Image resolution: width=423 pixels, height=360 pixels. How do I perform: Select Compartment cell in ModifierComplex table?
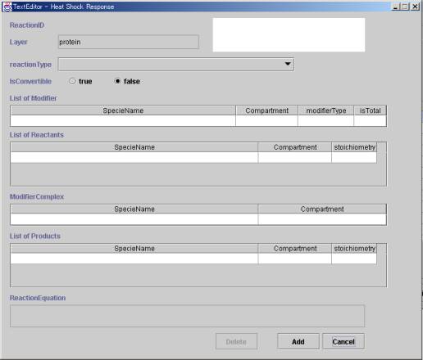coord(322,219)
